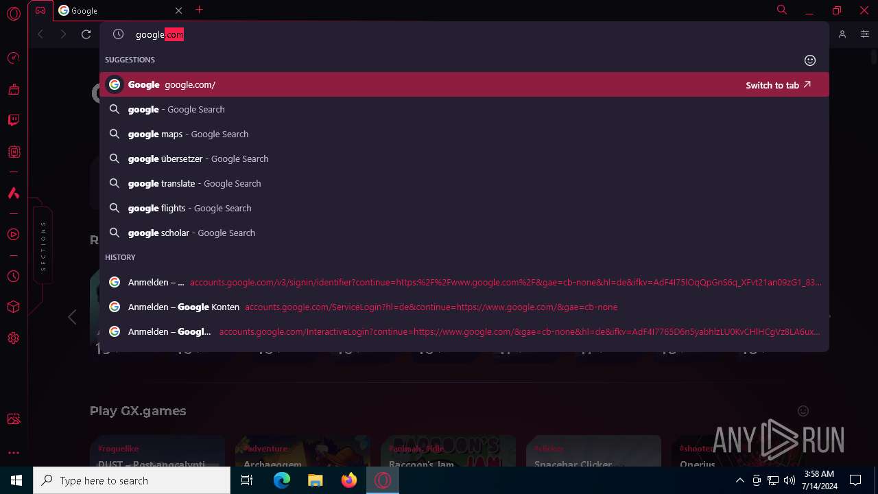
Task: Open Windows Start menu
Action: (16, 480)
